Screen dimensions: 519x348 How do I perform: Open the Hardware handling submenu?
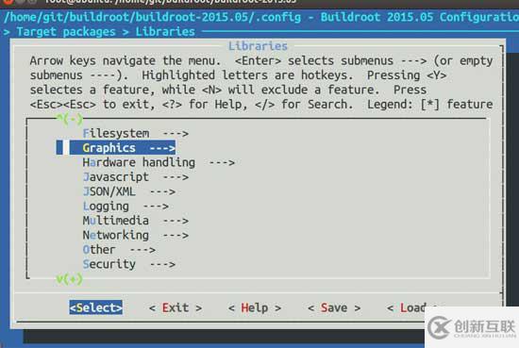point(159,162)
